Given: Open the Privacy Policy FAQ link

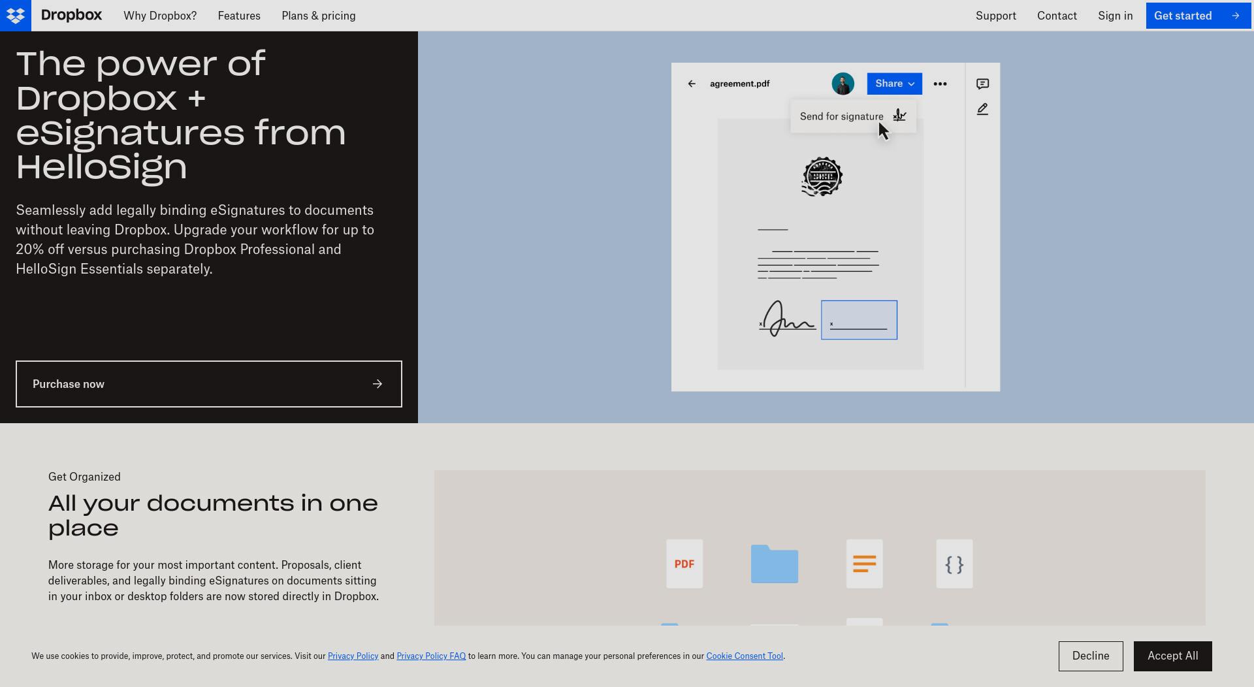Looking at the screenshot, I should pyautogui.click(x=431, y=656).
